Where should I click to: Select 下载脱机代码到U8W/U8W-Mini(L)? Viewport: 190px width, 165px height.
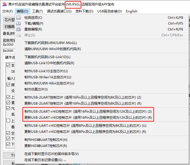pyautogui.click(x=102, y=43)
